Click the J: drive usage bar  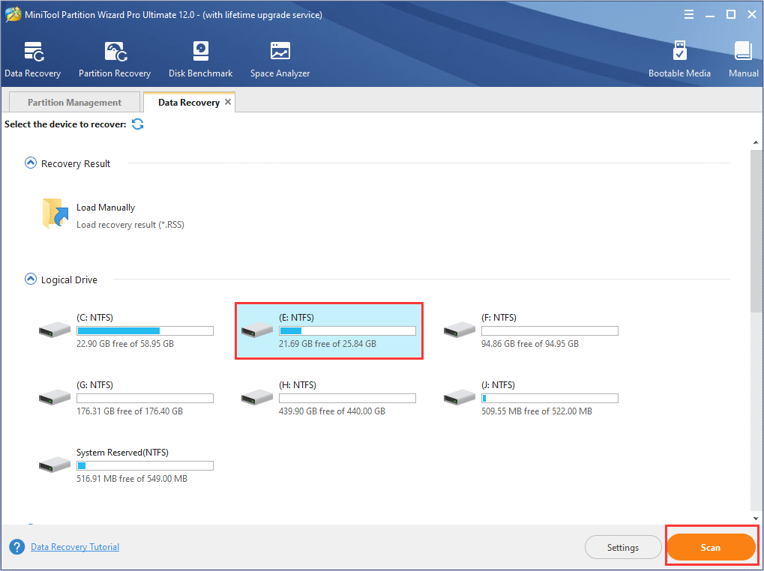point(550,398)
